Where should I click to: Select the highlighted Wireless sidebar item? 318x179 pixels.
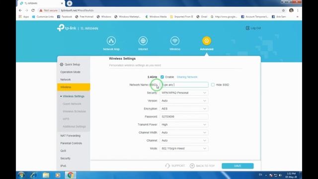(x=74, y=87)
